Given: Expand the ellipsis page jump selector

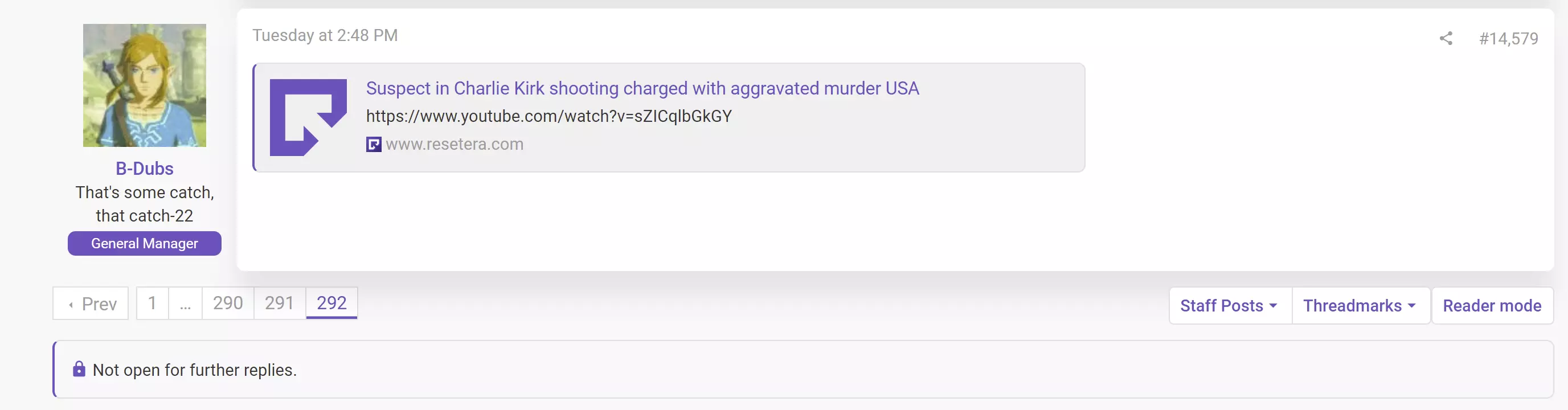Looking at the screenshot, I should tap(185, 303).
